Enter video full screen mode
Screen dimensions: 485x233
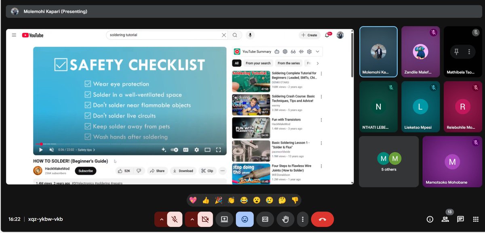pyautogui.click(x=218, y=150)
